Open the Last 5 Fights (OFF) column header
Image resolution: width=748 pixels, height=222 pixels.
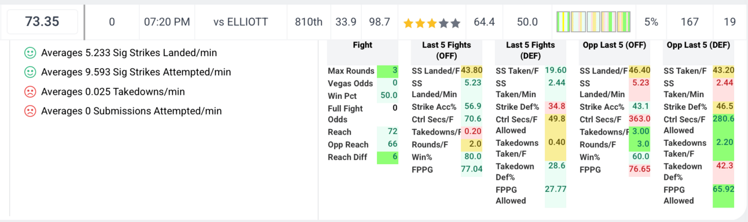click(x=446, y=51)
